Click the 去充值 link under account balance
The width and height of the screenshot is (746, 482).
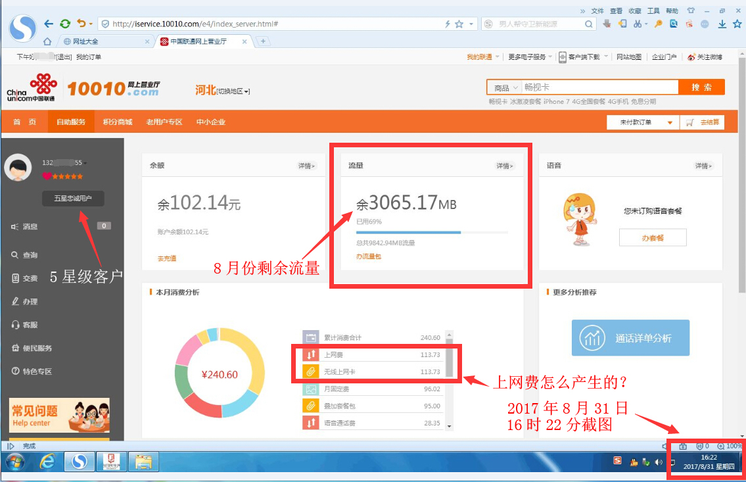167,258
